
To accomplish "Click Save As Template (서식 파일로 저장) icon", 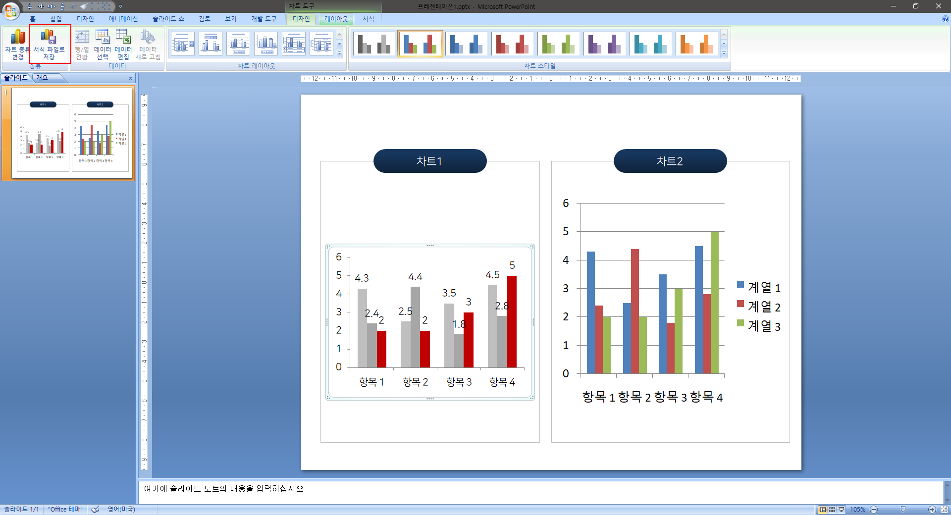I will tap(49, 44).
